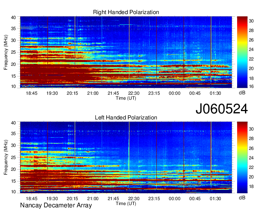Click 20:15 time tick on left-handed plot
This screenshot has height=210, width=258.
[72, 199]
